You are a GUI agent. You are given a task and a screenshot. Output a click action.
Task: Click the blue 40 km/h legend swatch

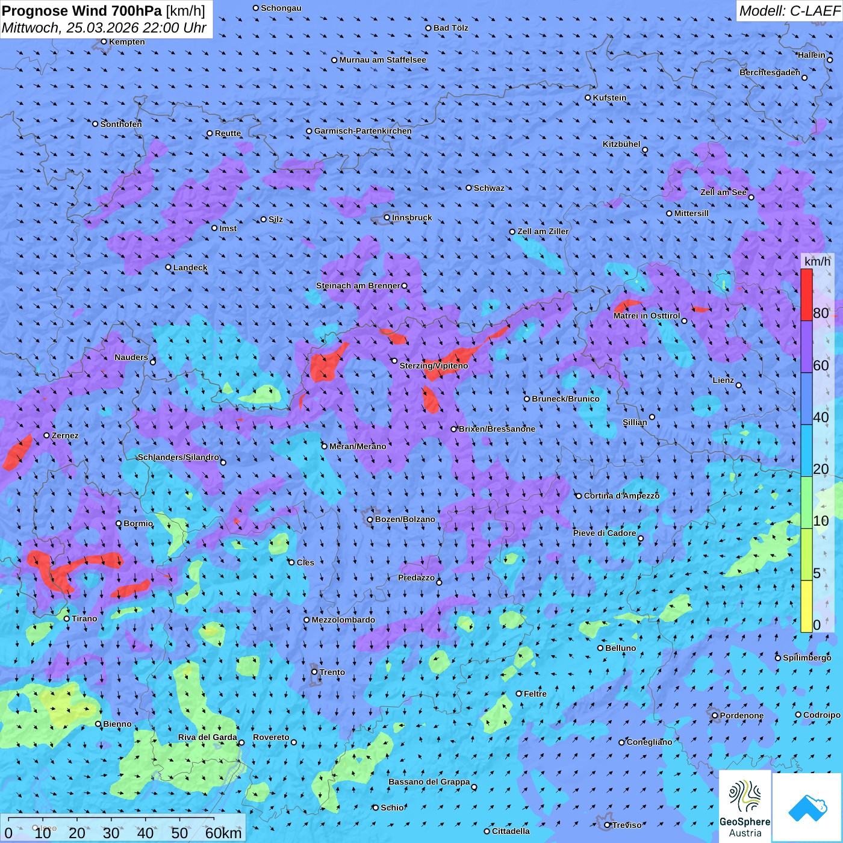(x=806, y=399)
